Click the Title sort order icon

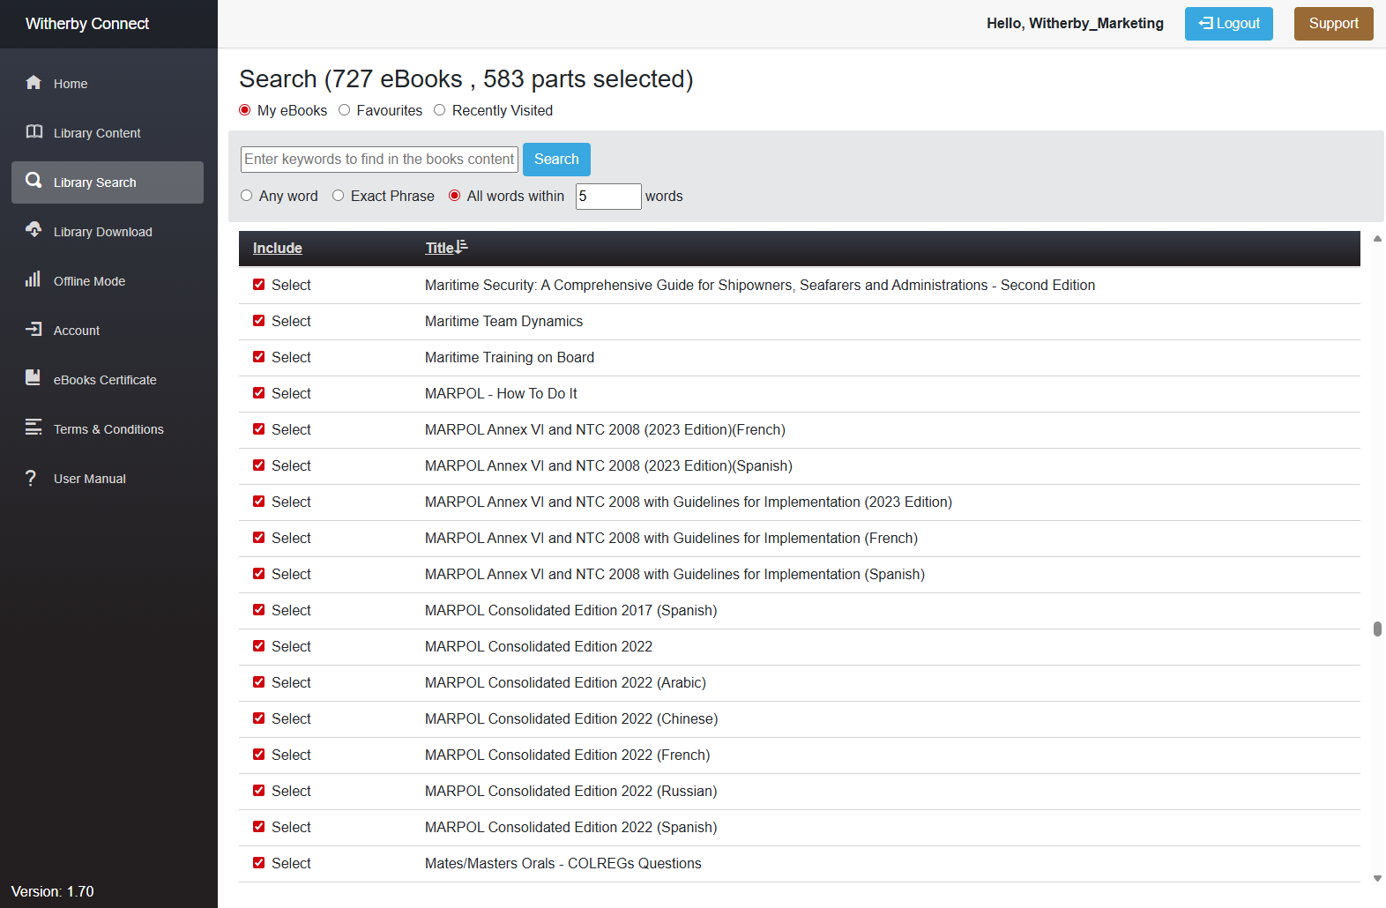tap(461, 247)
